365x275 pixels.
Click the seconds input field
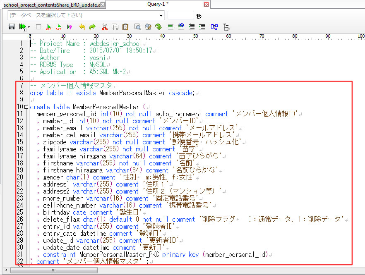(x=180, y=15)
